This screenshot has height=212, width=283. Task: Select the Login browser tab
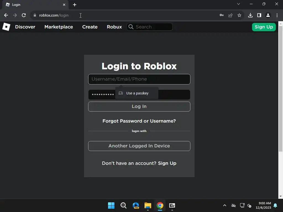[x=35, y=5]
